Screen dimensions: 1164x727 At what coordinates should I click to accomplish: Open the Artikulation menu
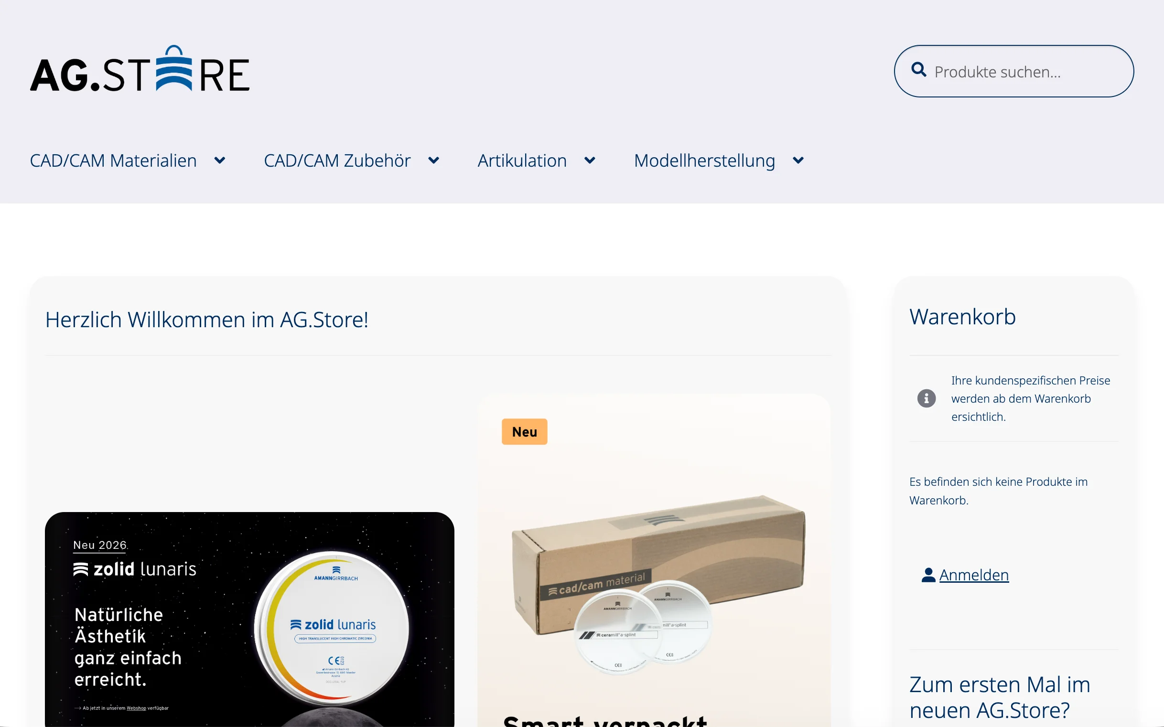pyautogui.click(x=522, y=160)
